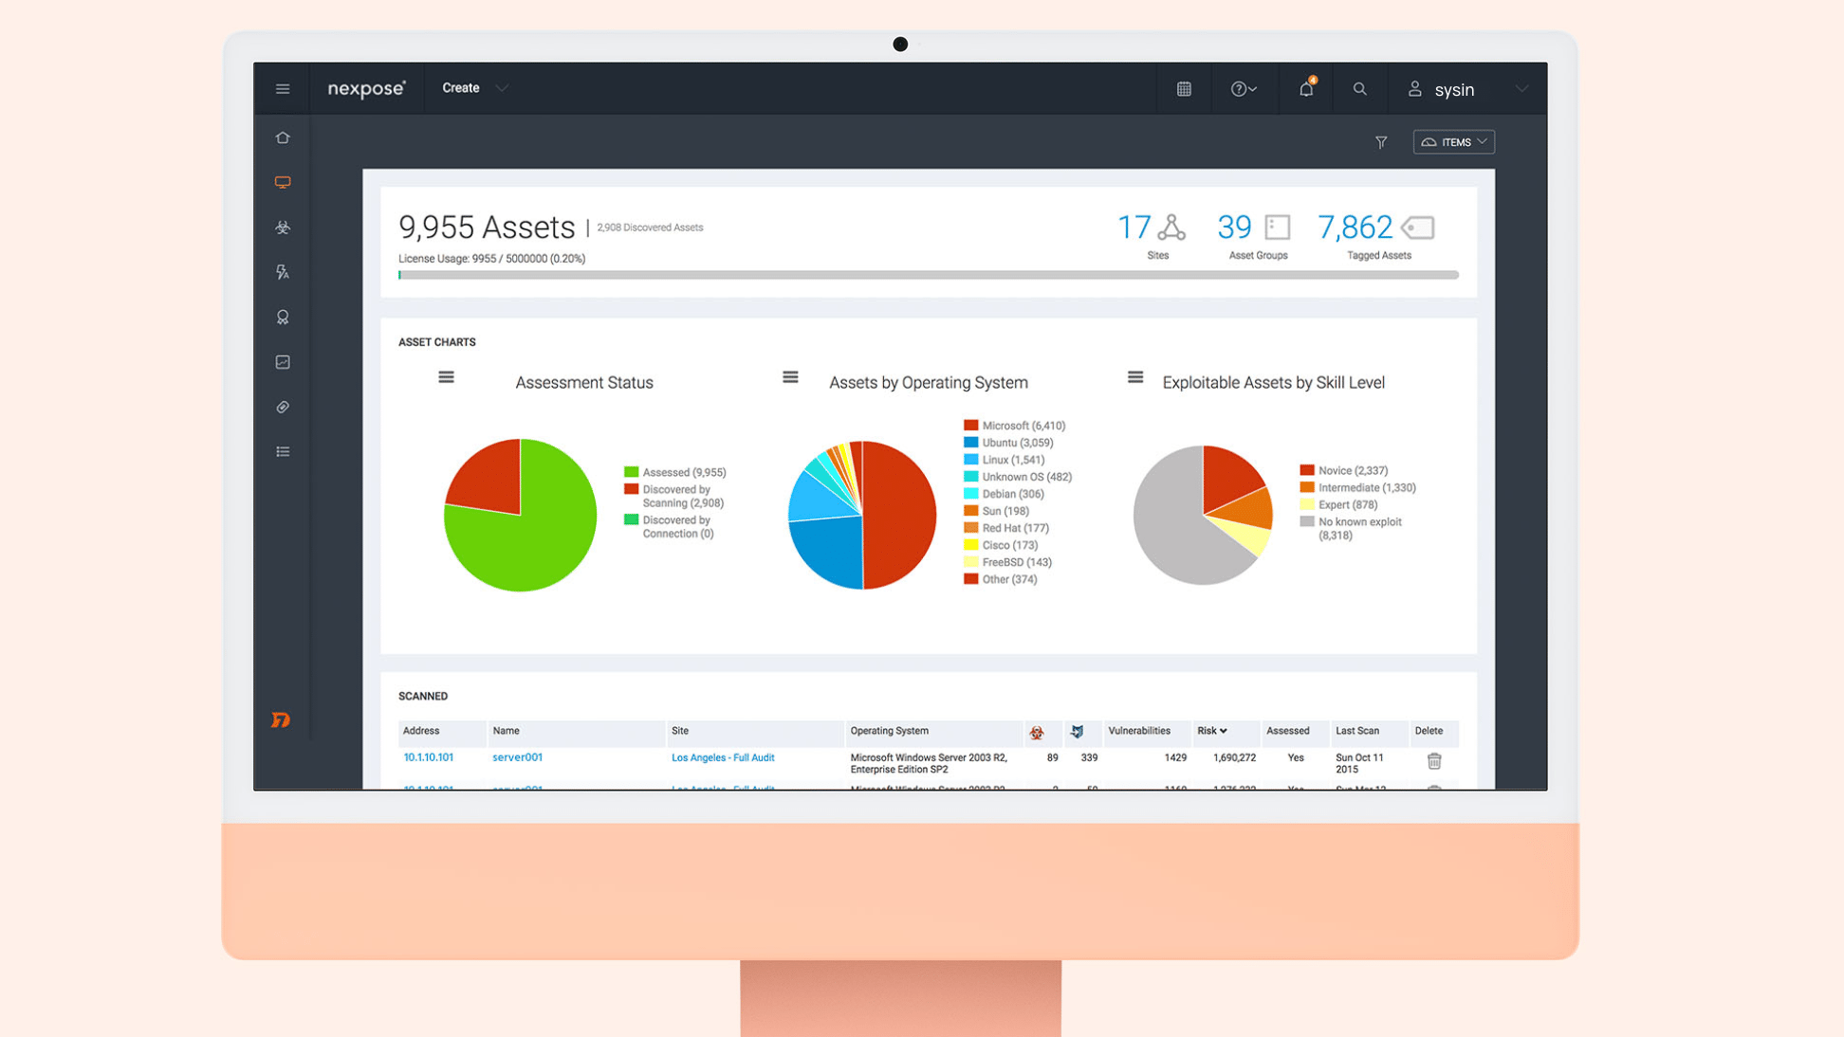
Task: Click the filter icon above asset table
Action: click(1380, 142)
